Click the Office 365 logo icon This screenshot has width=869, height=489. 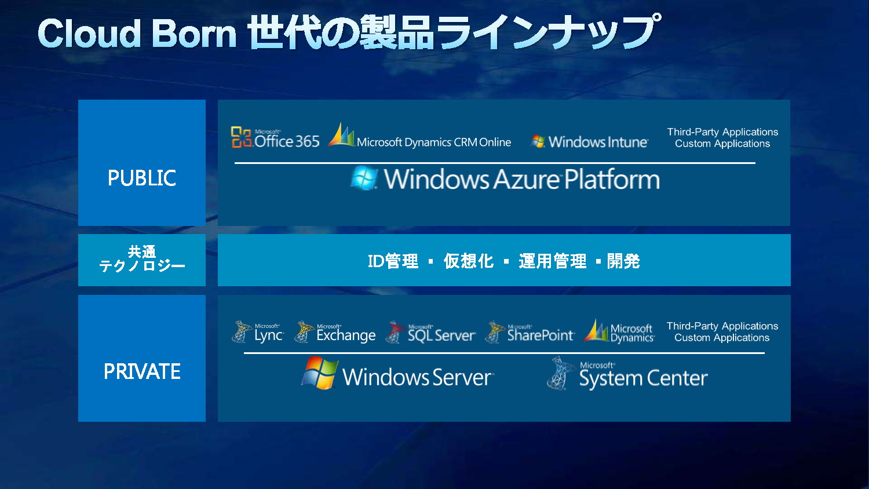(x=242, y=137)
